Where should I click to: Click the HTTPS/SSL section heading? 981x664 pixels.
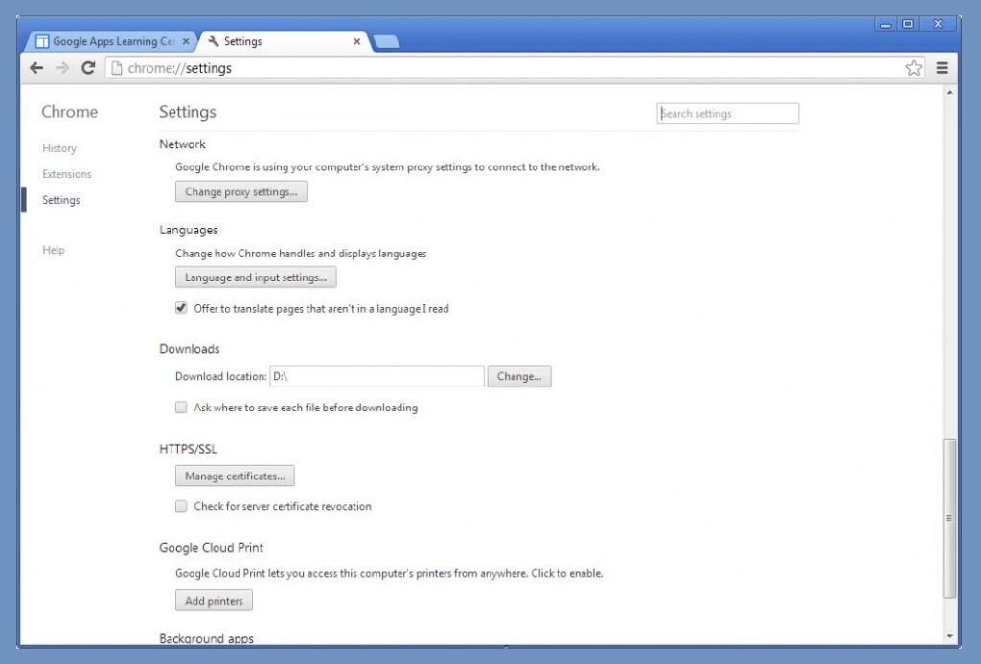click(189, 449)
